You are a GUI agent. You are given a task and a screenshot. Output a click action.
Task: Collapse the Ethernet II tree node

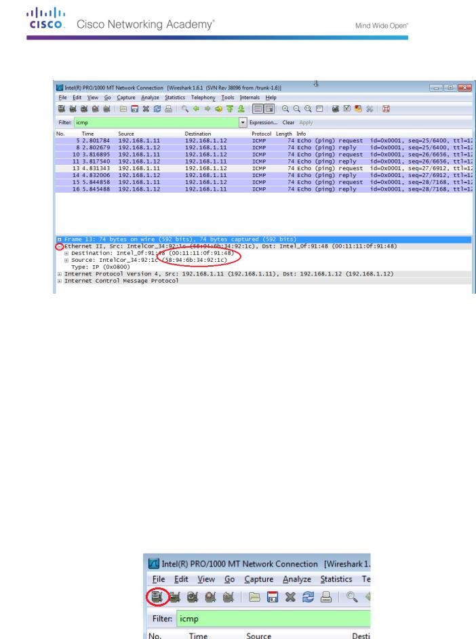coord(60,246)
